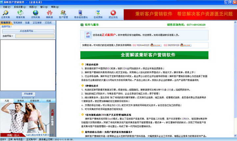Select the 光棍 ad tab
237x141 pixels.
pyautogui.click(x=48, y=101)
